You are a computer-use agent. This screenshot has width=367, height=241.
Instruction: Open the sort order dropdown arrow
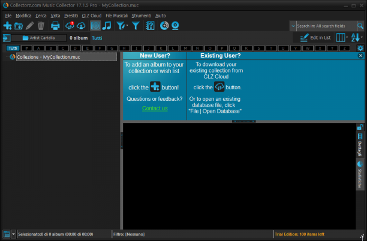(x=362, y=37)
